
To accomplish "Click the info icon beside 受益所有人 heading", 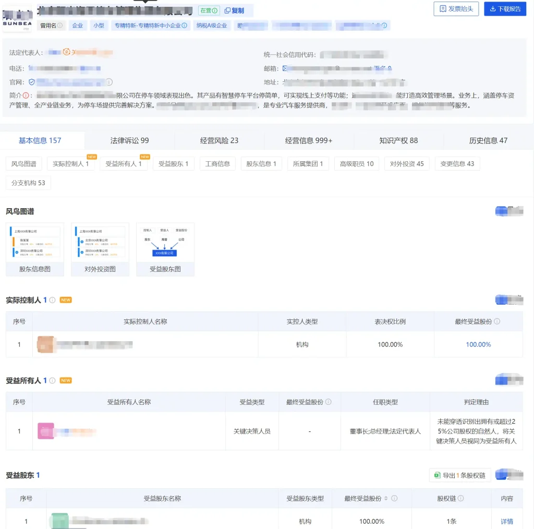I will tap(52, 380).
